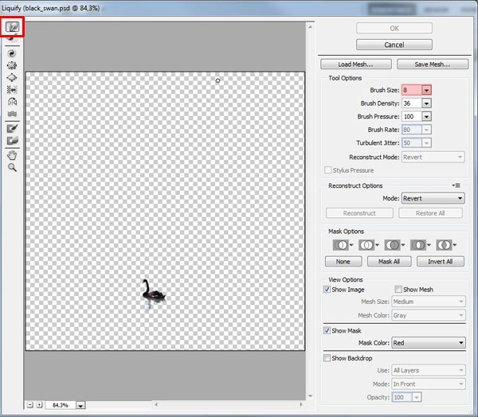The height and width of the screenshot is (417, 478).
Task: Click the Invert All button
Action: point(441,261)
